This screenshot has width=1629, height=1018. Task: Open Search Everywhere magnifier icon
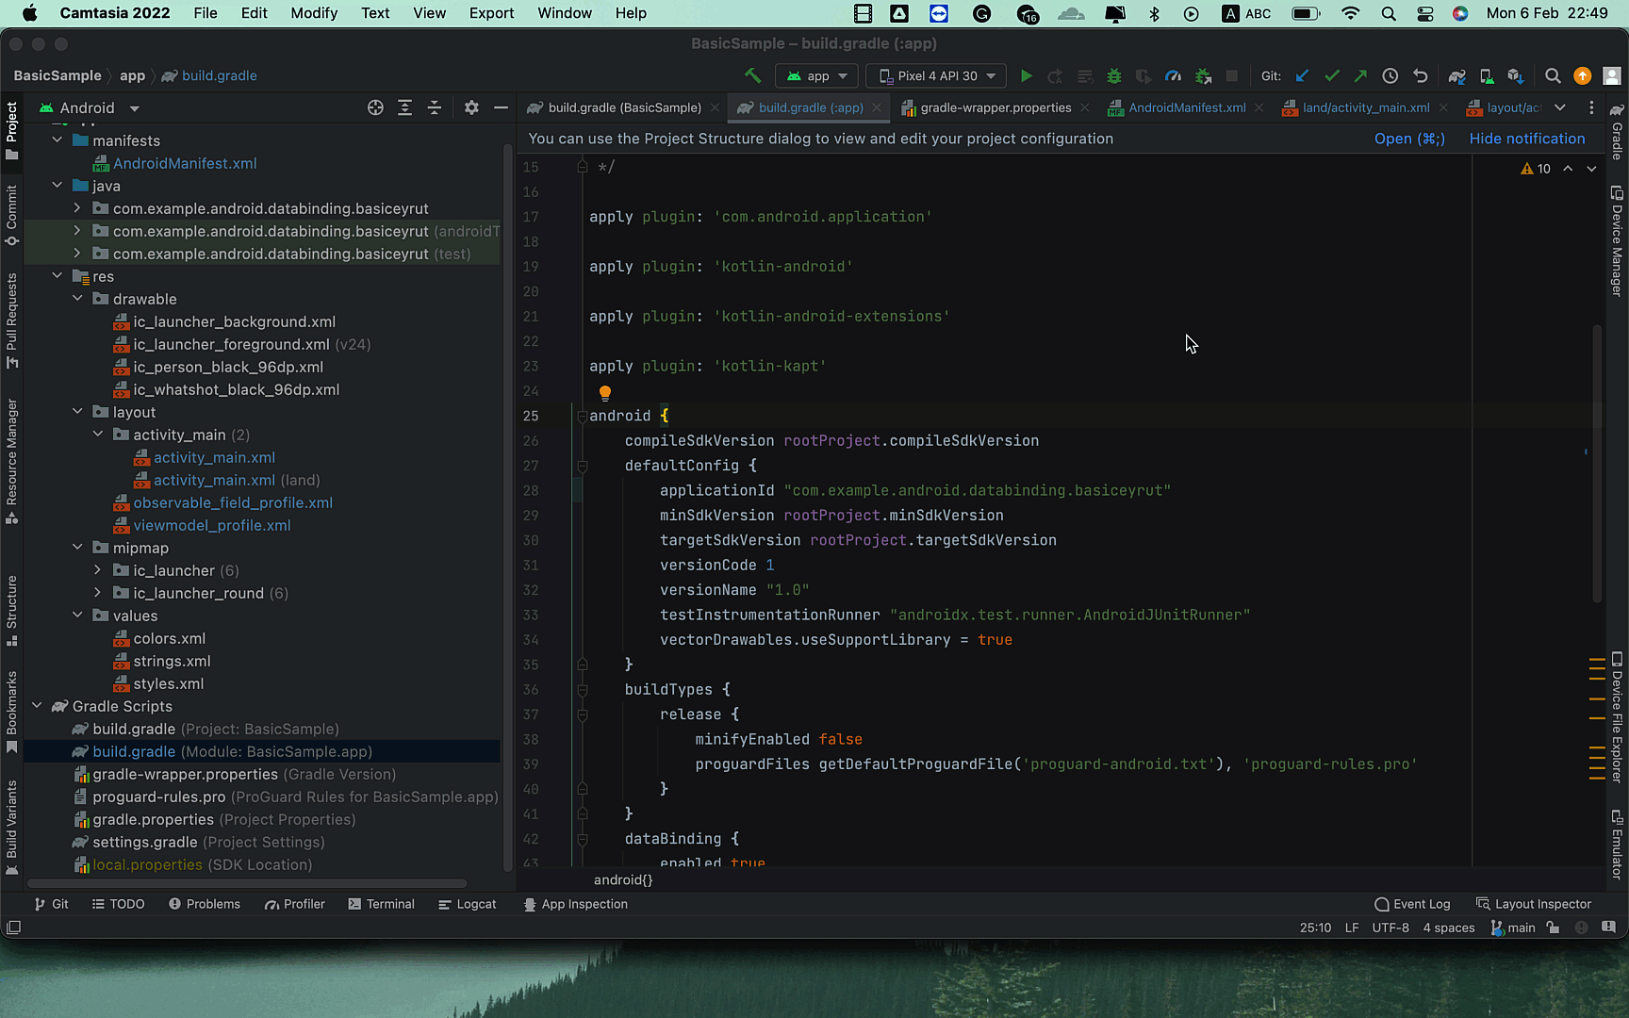[1552, 76]
